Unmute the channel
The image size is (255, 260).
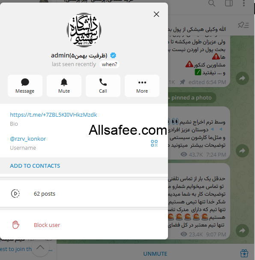pos(155,254)
